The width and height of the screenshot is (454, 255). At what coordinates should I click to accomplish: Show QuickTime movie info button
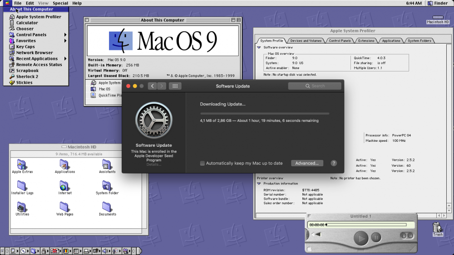(403, 236)
